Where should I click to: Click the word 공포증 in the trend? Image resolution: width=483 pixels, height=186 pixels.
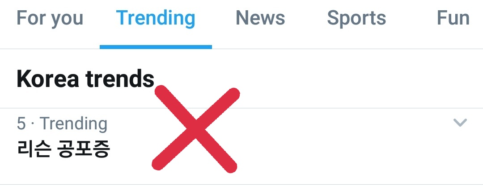coord(84,150)
